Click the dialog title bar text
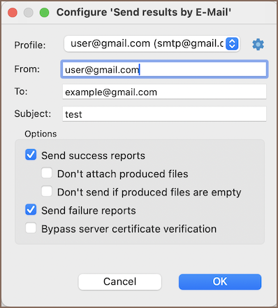 click(144, 13)
